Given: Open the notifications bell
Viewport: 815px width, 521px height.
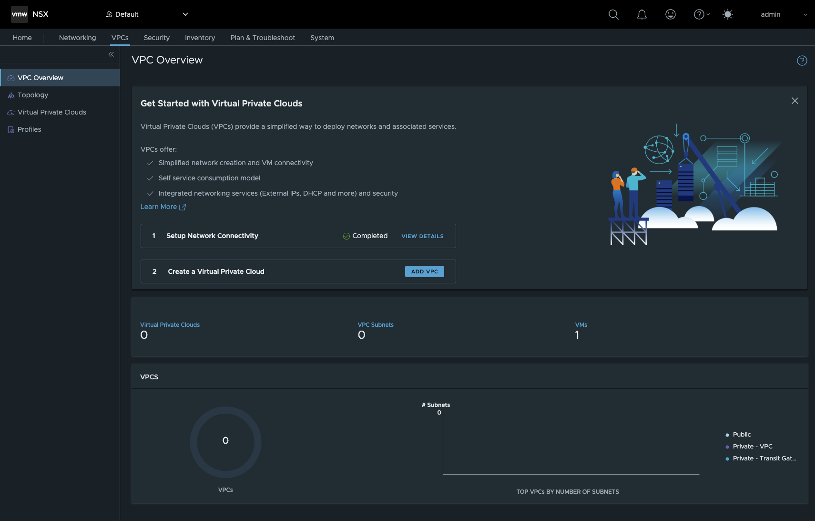Looking at the screenshot, I should pyautogui.click(x=642, y=15).
